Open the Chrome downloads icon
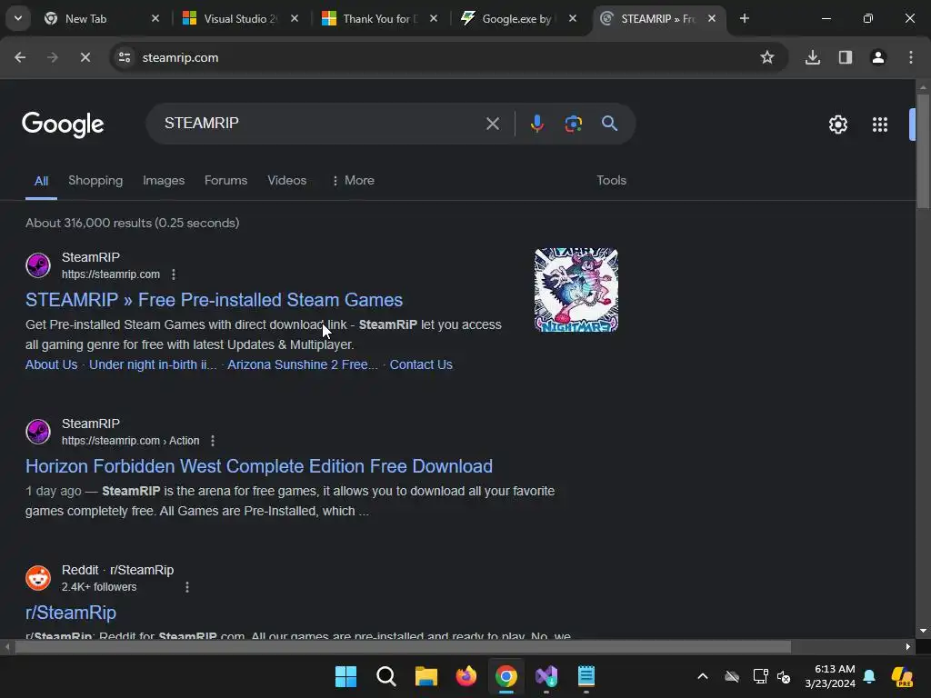Image resolution: width=931 pixels, height=698 pixels. pyautogui.click(x=813, y=57)
